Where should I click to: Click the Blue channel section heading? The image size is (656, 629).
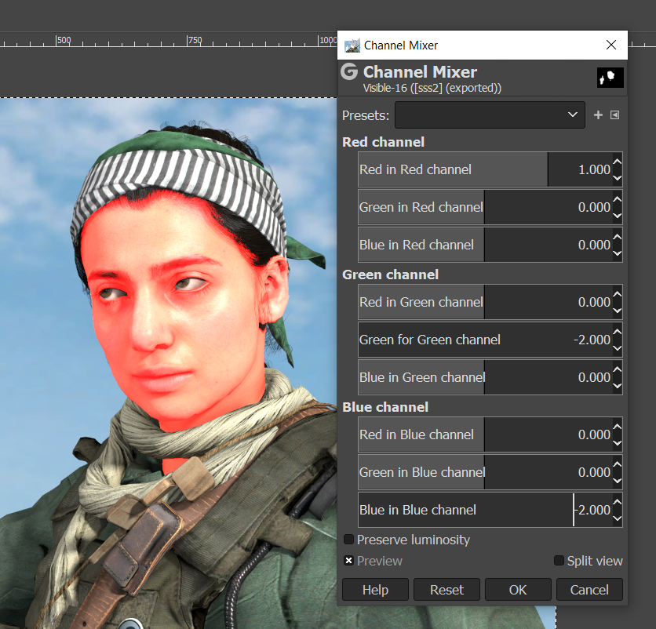(385, 407)
